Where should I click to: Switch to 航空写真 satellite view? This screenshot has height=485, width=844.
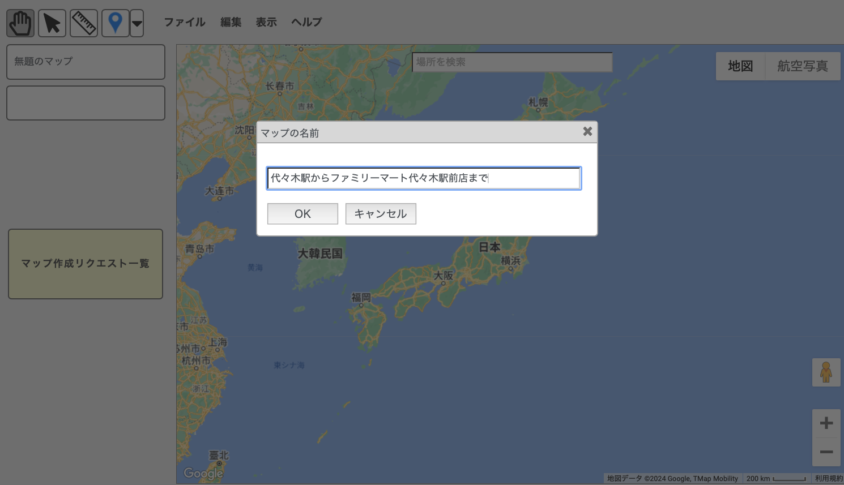pos(802,66)
